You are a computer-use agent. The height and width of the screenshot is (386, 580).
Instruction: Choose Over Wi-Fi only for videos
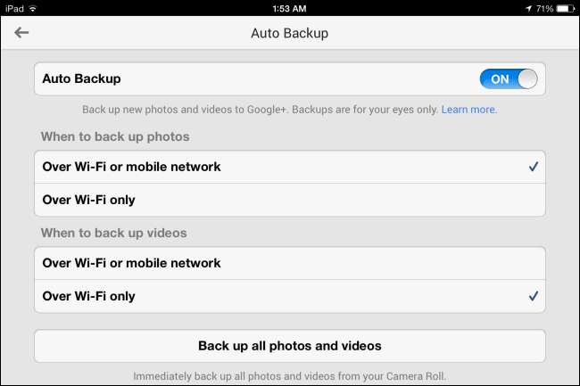(x=290, y=296)
